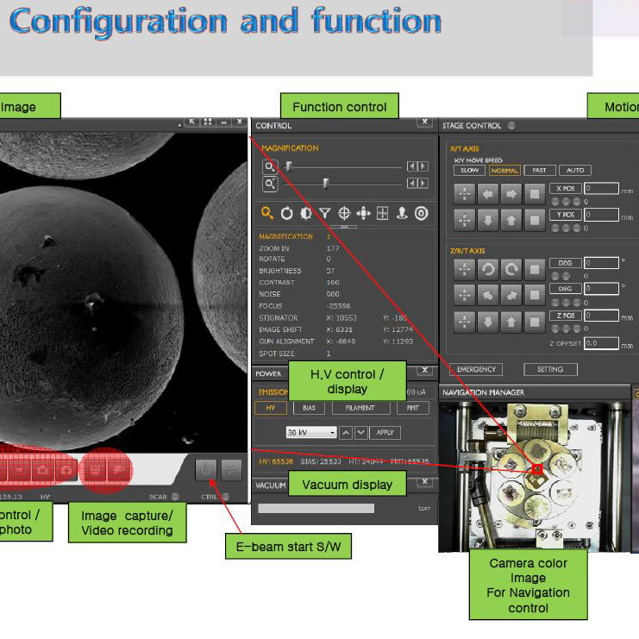Image resolution: width=639 pixels, height=639 pixels.
Task: Click the rotate icon in the control toolbar
Action: pos(287,213)
